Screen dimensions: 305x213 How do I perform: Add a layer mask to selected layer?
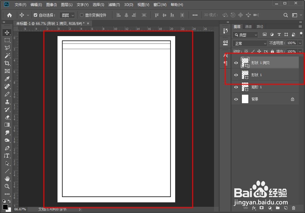262,208
